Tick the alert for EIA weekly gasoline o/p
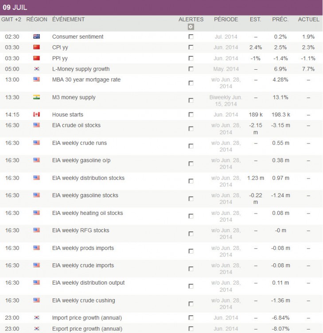323x333 pixels. [191, 164]
